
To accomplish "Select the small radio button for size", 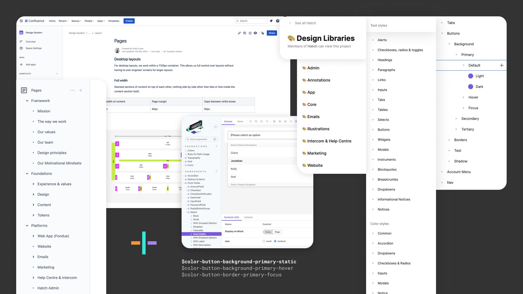I will tap(264, 241).
